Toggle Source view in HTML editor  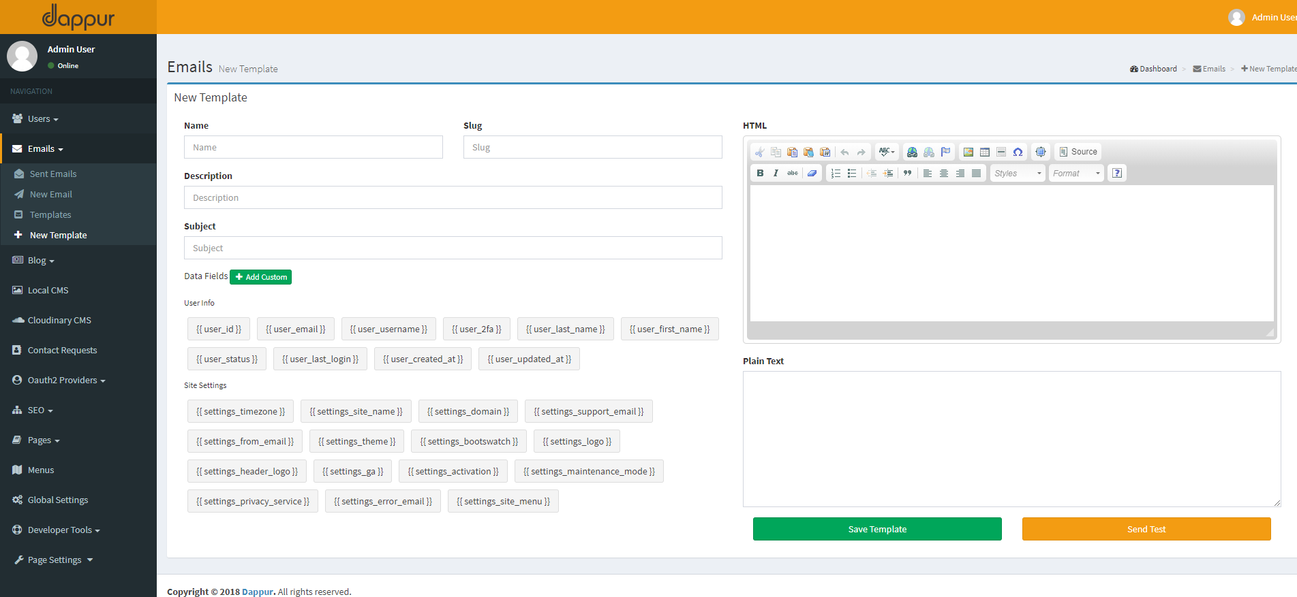(x=1078, y=152)
